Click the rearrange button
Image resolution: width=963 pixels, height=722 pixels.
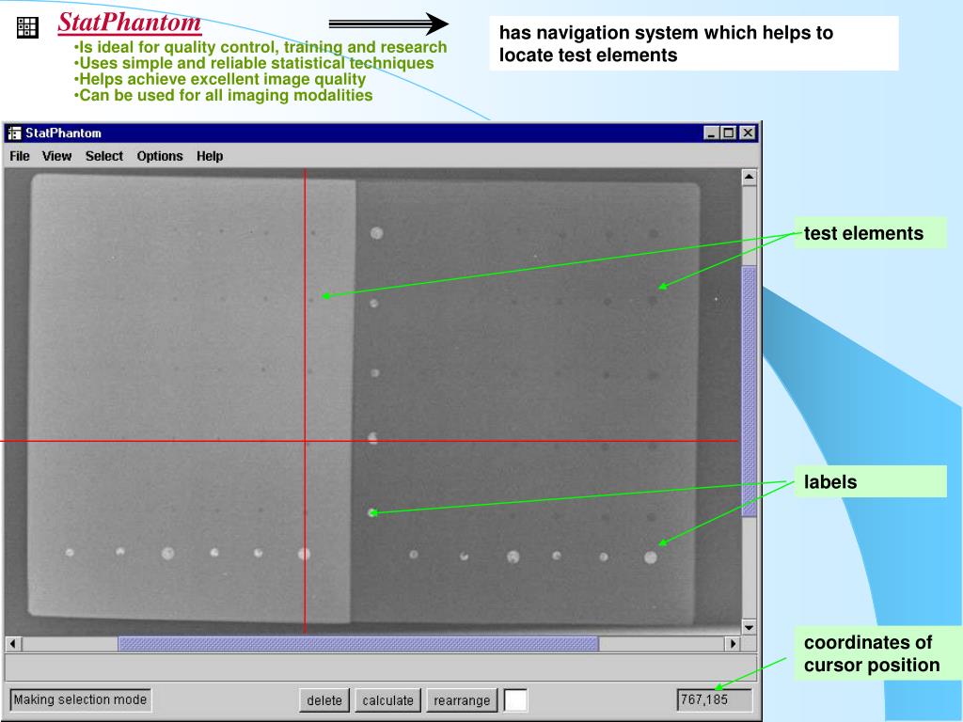pyautogui.click(x=462, y=699)
